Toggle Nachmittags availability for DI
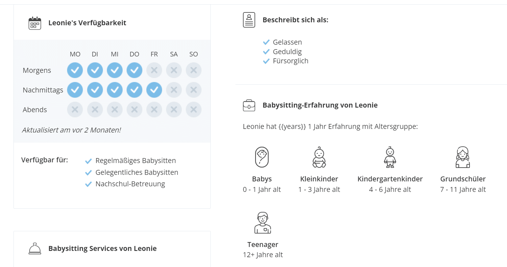 click(x=95, y=90)
